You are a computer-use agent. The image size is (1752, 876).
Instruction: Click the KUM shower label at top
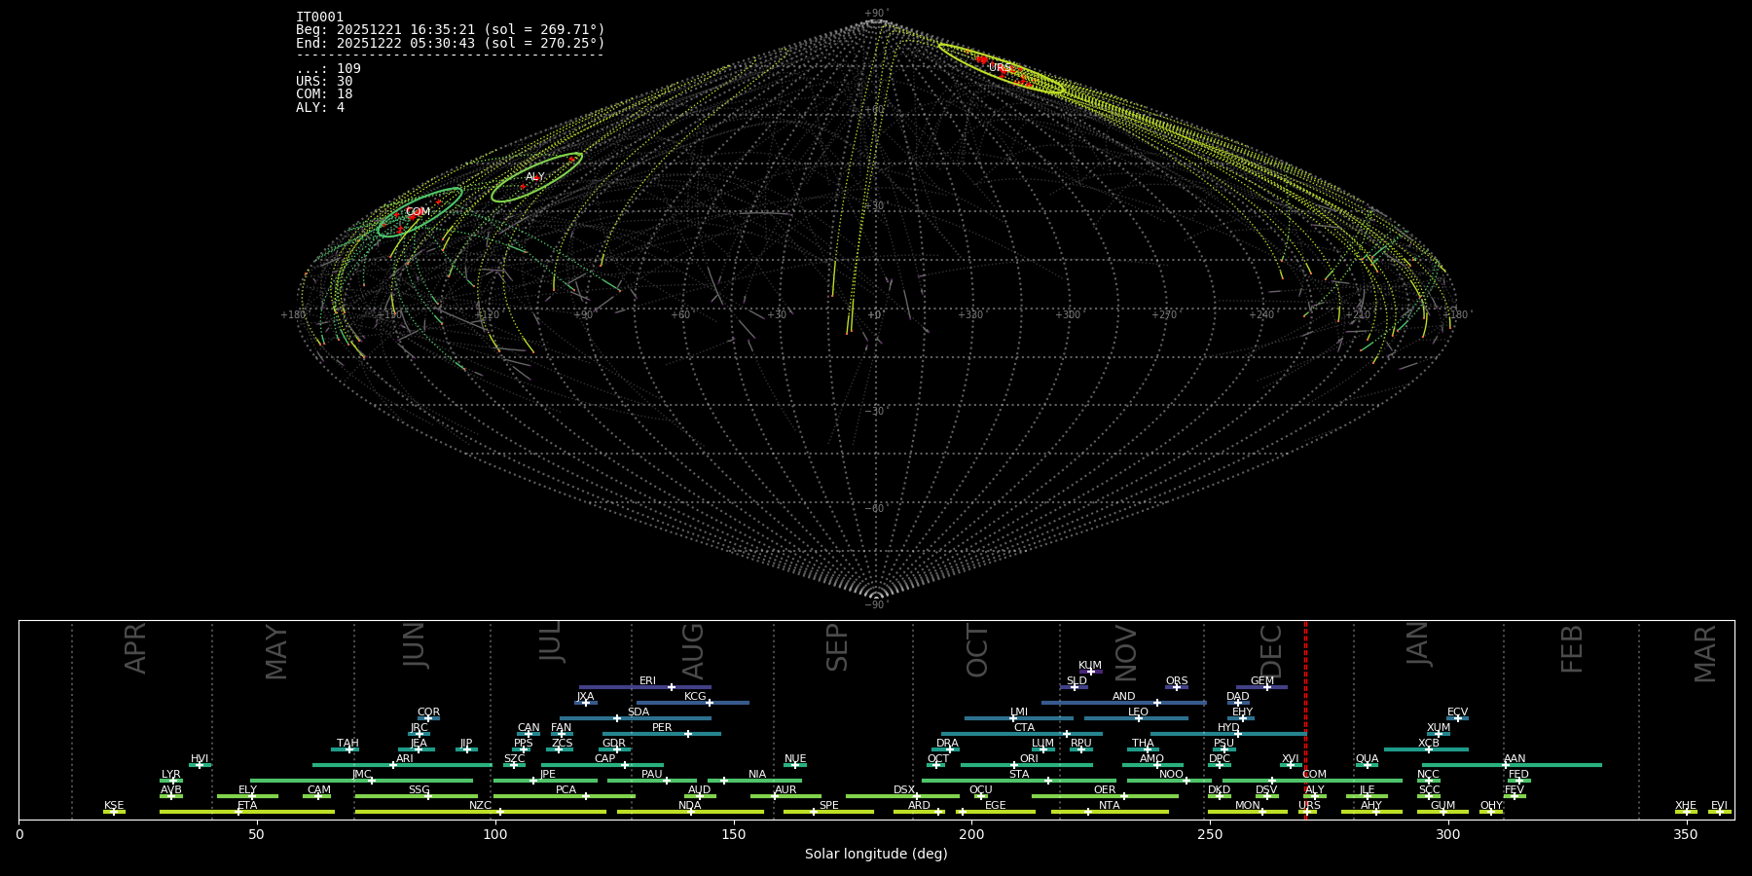pyautogui.click(x=1090, y=666)
